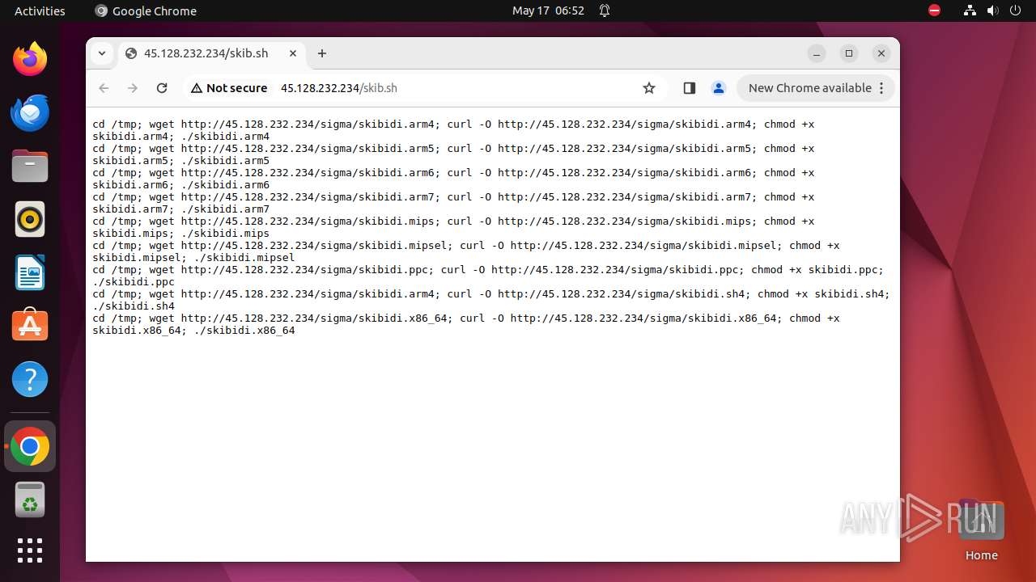Go forward to next page

133,88
